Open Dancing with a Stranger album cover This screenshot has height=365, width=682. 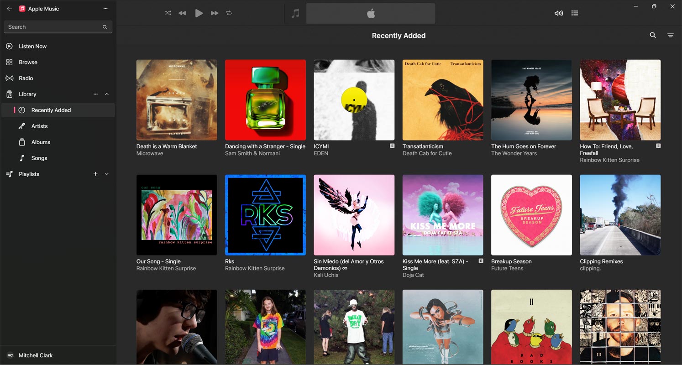[x=265, y=100]
